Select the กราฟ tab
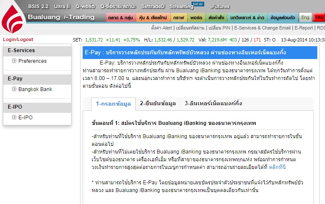Viewport: 325px width, 204px height. [x=179, y=18]
